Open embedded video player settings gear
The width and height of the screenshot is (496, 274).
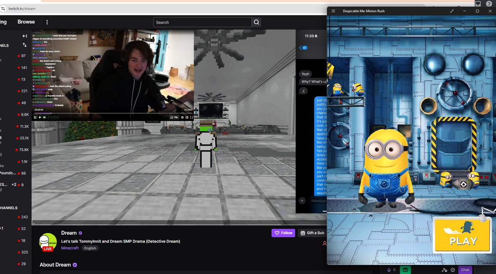coord(182,117)
